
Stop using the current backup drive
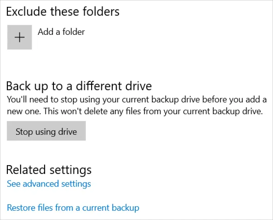click(x=46, y=131)
